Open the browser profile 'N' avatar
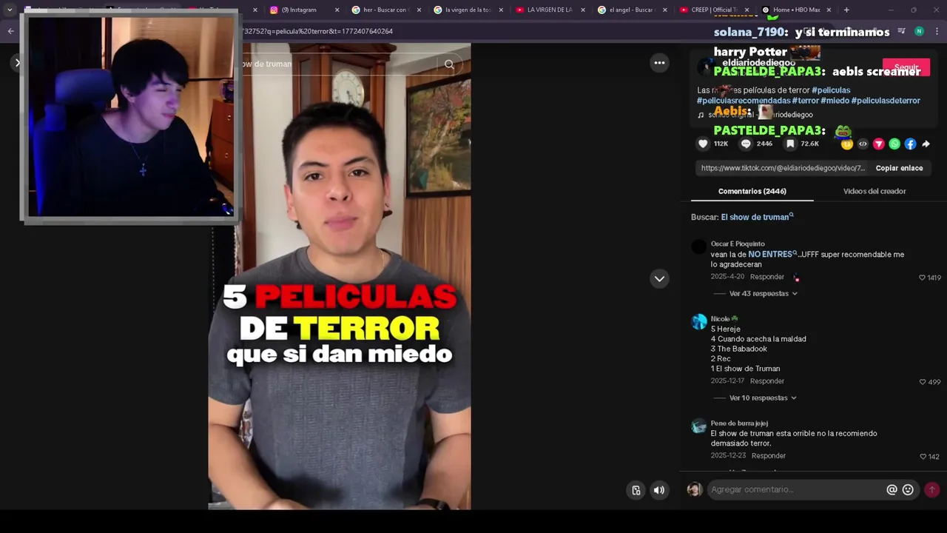The image size is (947, 533). pyautogui.click(x=919, y=31)
